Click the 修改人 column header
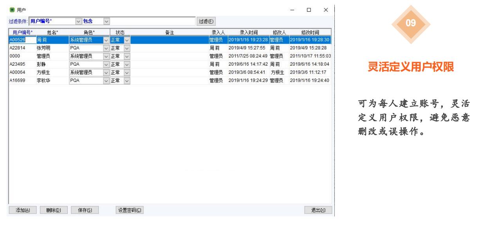 (x=279, y=32)
